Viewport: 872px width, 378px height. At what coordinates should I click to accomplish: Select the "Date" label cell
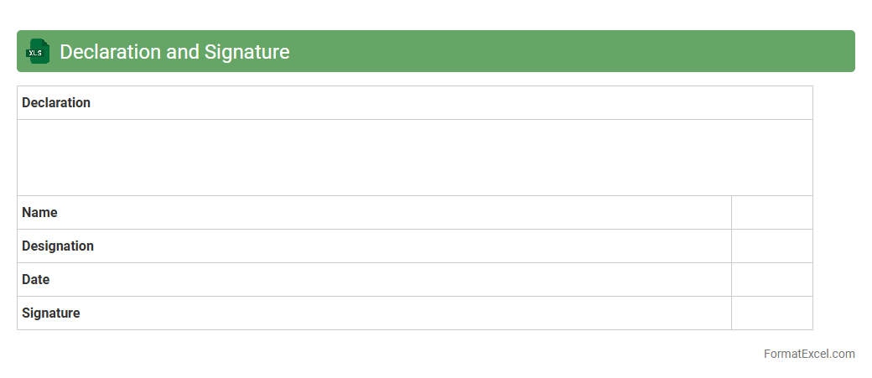click(x=36, y=280)
